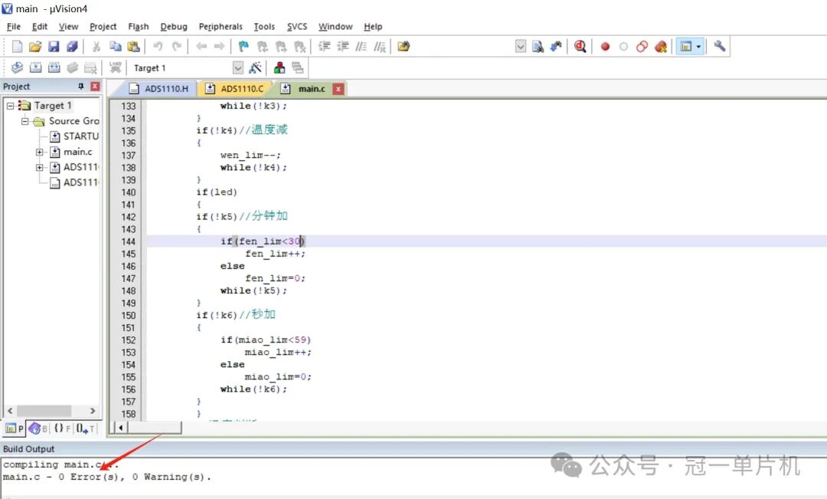The image size is (827, 499).
Task: Click the Manage components colored blocks icon
Action: [279, 68]
